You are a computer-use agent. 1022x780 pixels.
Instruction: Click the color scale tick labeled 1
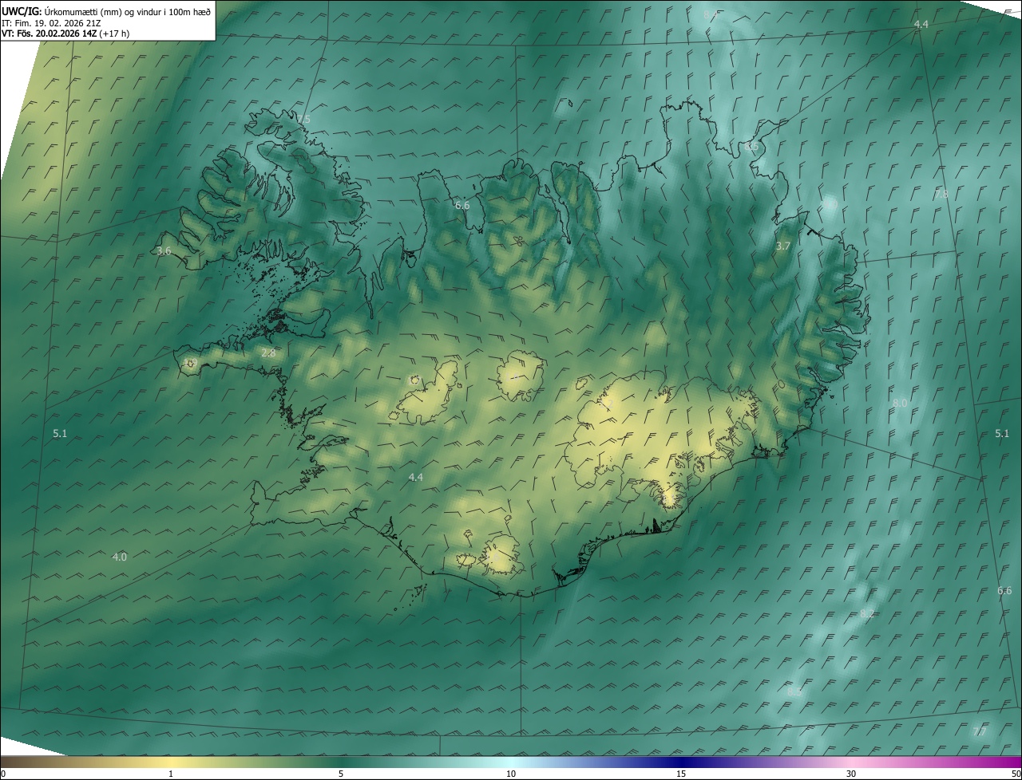(171, 774)
